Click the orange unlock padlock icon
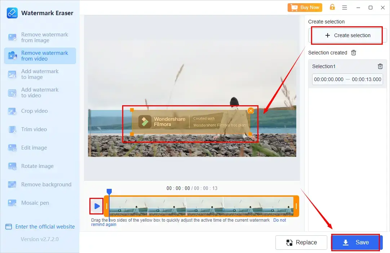 pyautogui.click(x=332, y=7)
